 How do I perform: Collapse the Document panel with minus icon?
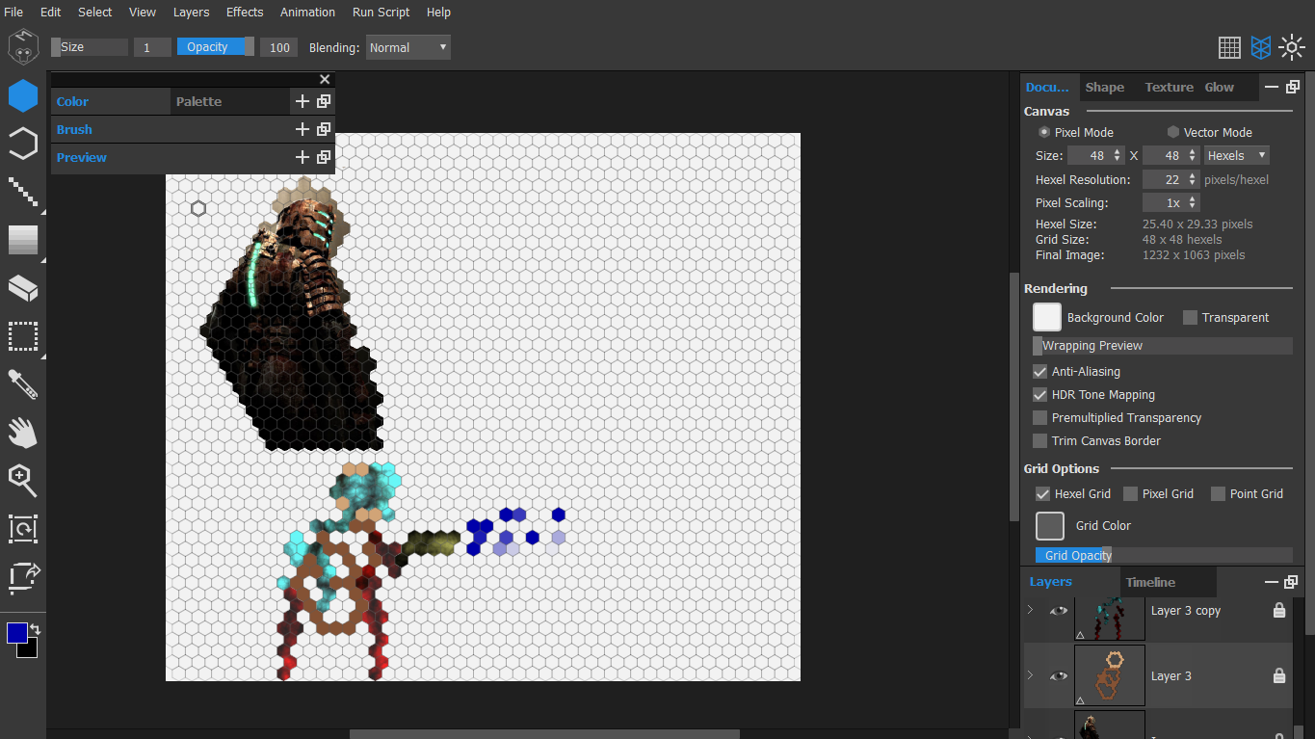click(1272, 87)
